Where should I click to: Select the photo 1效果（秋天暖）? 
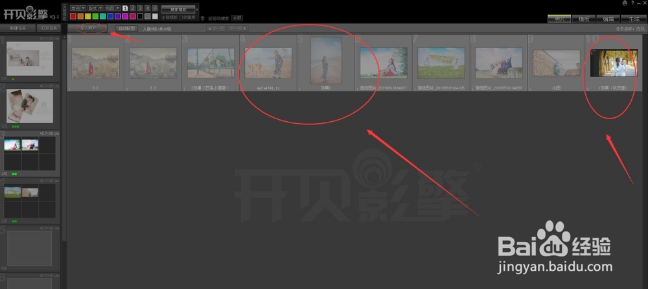614,63
